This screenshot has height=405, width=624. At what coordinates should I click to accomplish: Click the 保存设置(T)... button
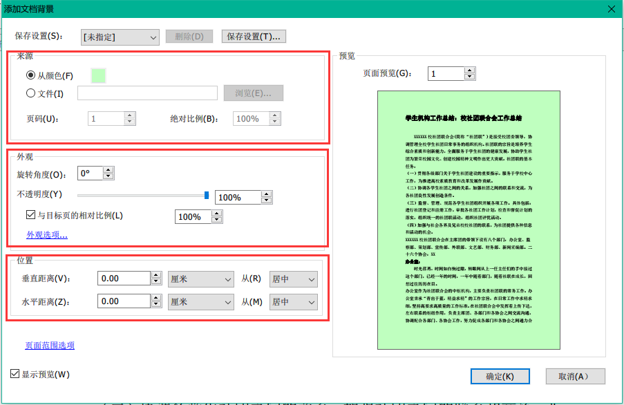(x=254, y=37)
